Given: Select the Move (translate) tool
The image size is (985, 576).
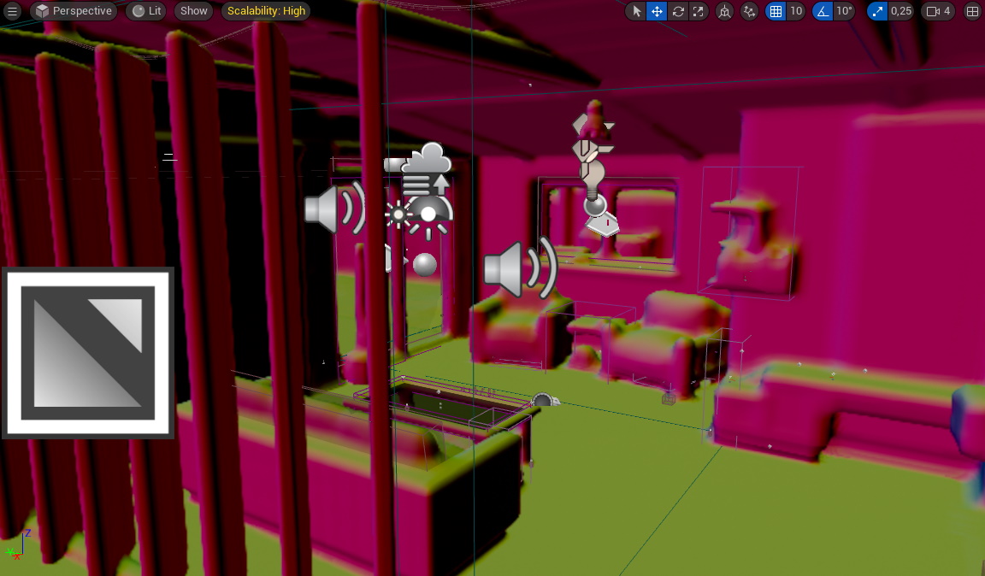Looking at the screenshot, I should click(x=657, y=11).
